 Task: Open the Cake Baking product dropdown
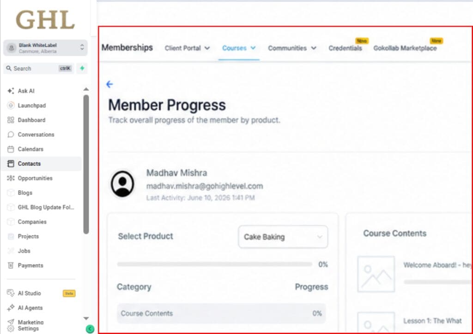(283, 237)
